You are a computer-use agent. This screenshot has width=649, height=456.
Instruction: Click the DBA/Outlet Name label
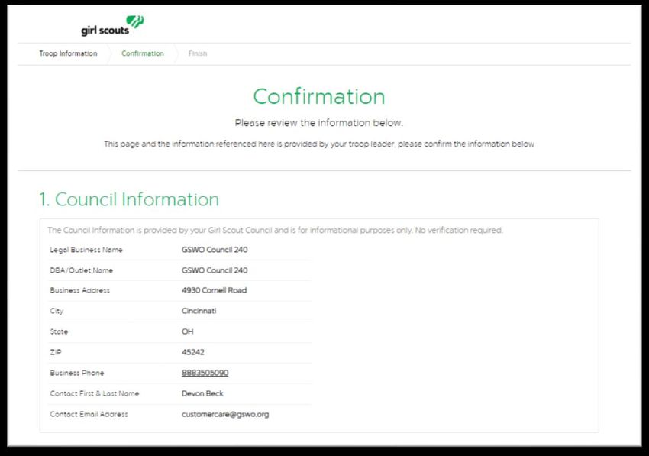click(81, 270)
